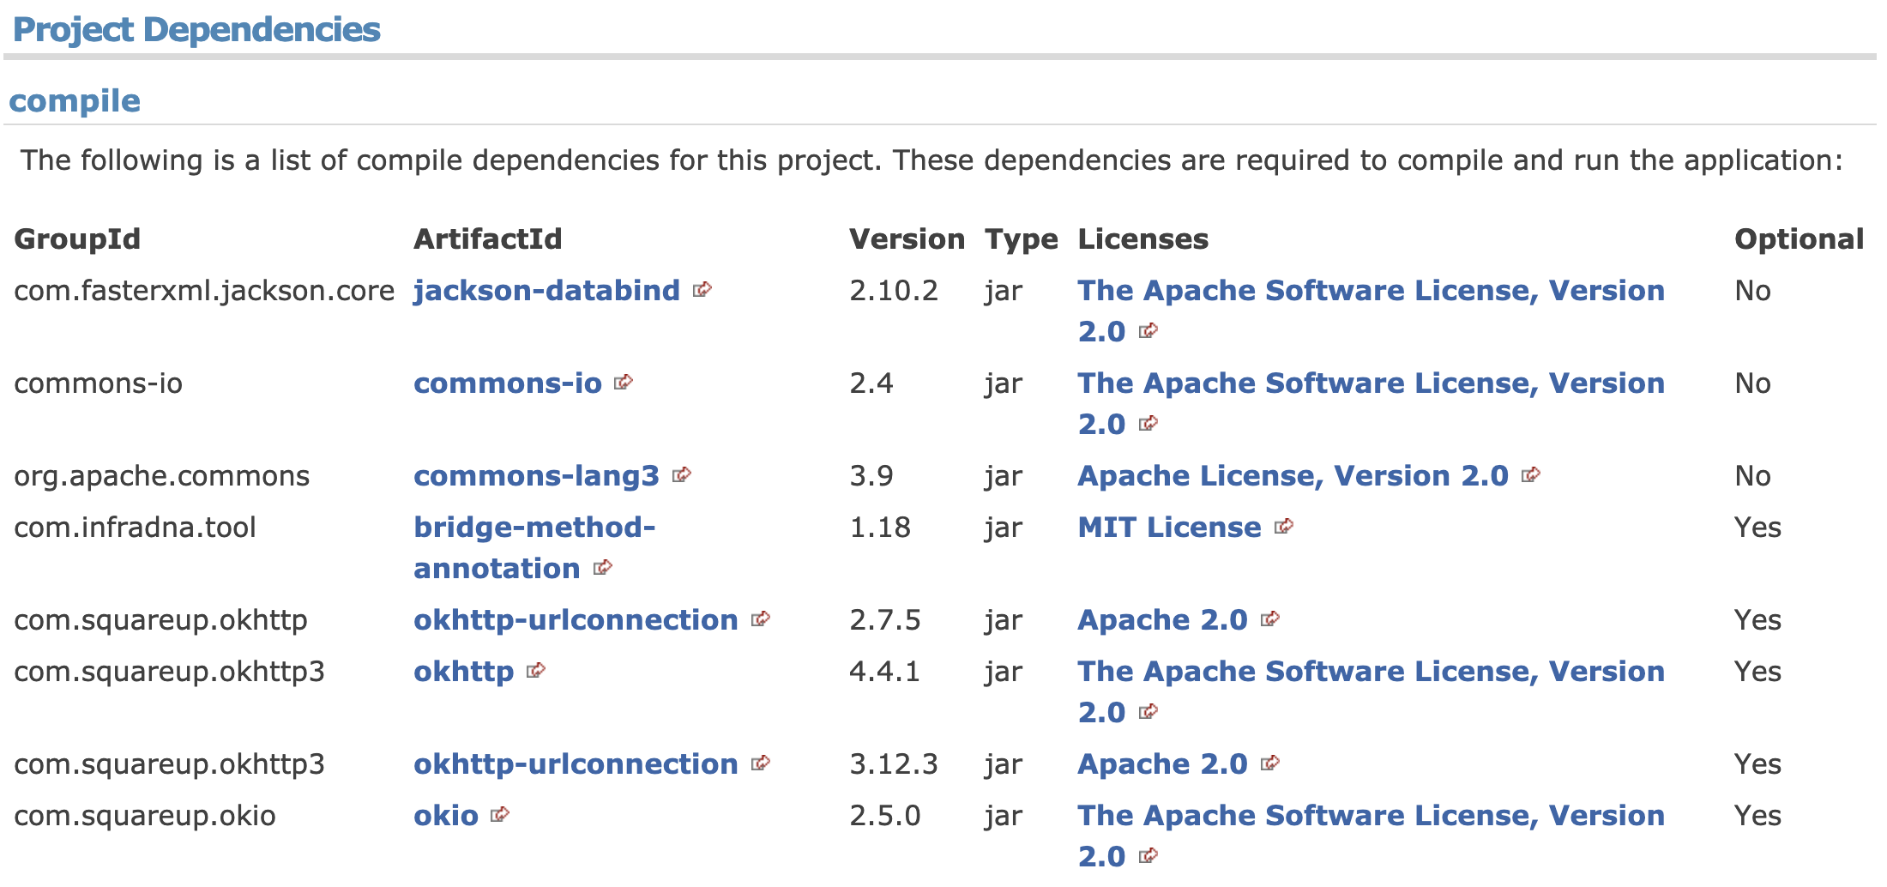This screenshot has height=887, width=1887.
Task: Open Apache Software License for okhttp 4.4.1
Action: [x=1371, y=672]
